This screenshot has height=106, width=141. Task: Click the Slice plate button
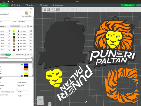click(x=129, y=5)
